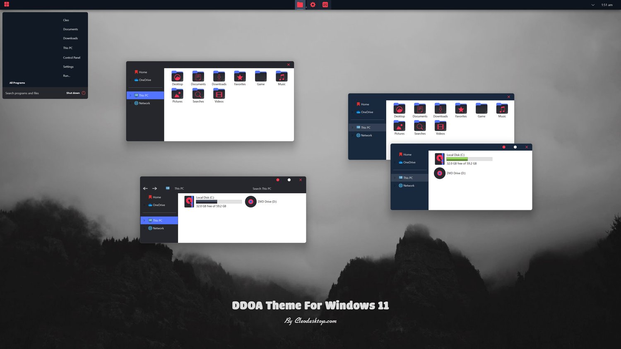Expand This PC chevron in upper-left Explorer window
The width and height of the screenshot is (621, 349).
tap(130, 96)
